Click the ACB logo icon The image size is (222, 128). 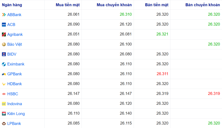click(x=4, y=25)
